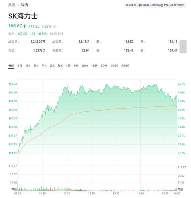Open the 美股 breadcrumb link
Viewport: 191px width, 198px height.
[x=12, y=5]
